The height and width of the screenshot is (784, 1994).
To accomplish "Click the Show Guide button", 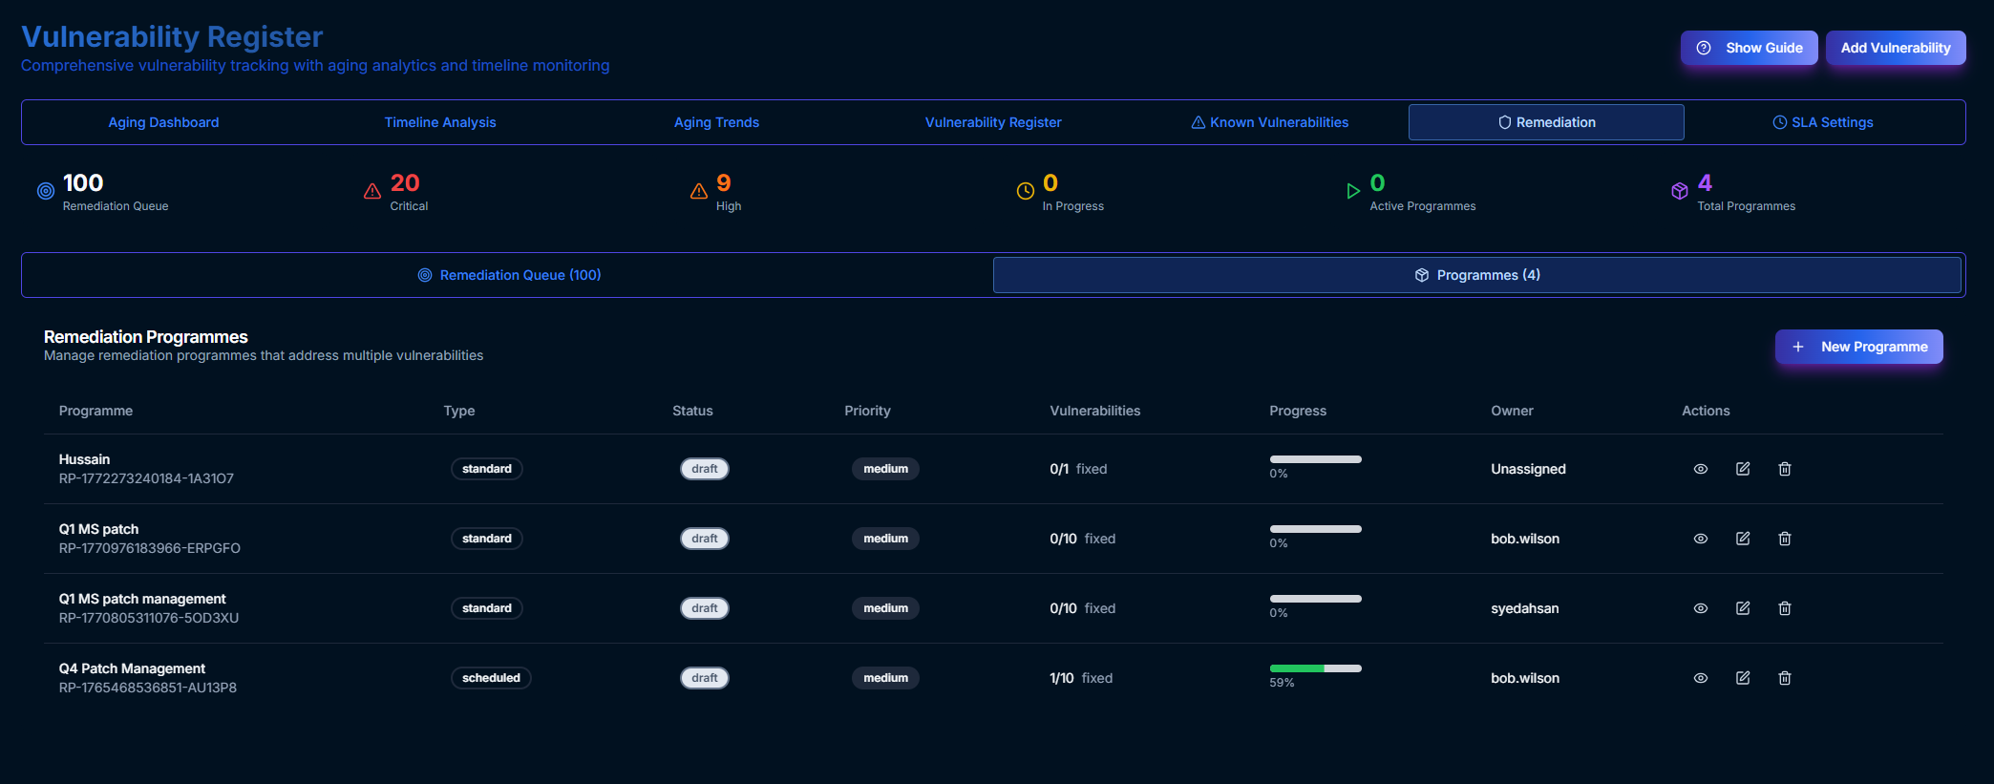I will (1749, 48).
